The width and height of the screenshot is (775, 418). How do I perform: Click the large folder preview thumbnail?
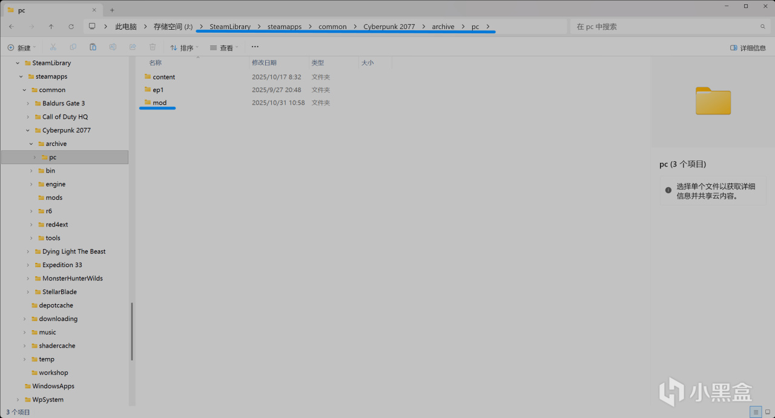(x=713, y=101)
